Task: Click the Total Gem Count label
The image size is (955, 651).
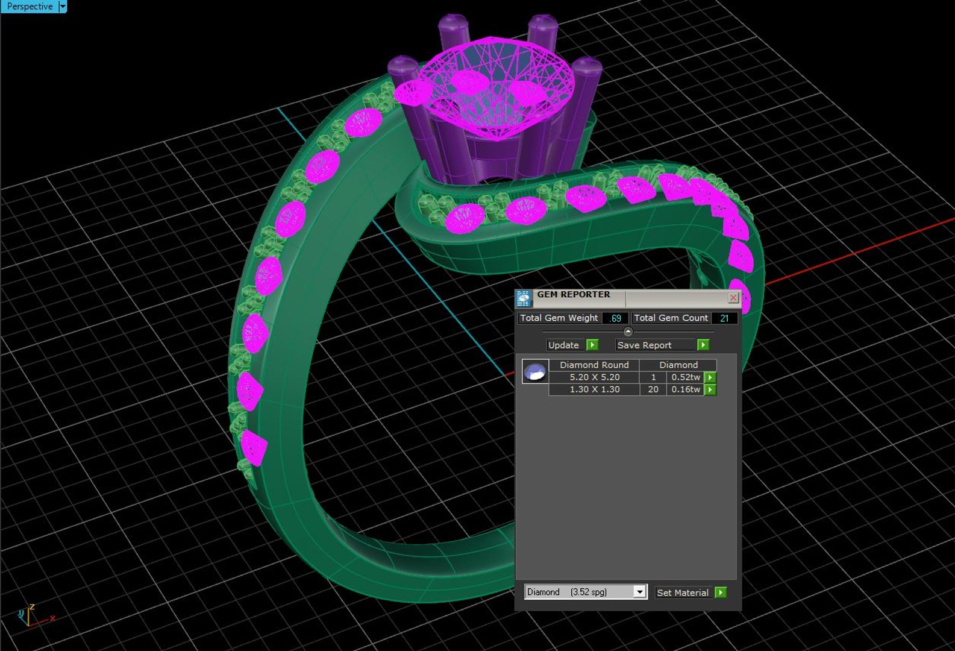Action: pos(671,318)
